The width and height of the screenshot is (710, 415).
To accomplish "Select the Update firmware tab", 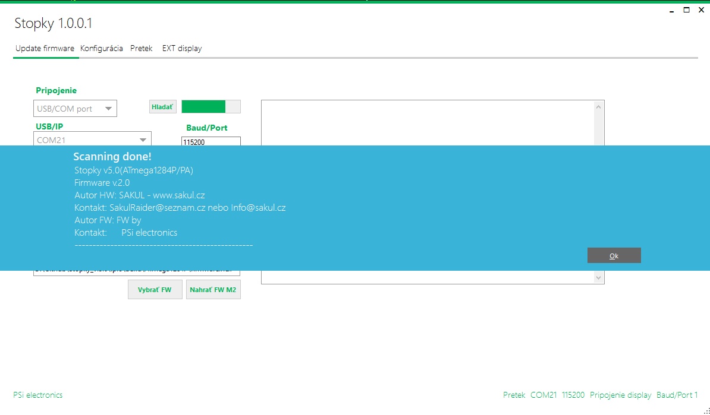I will (x=45, y=49).
